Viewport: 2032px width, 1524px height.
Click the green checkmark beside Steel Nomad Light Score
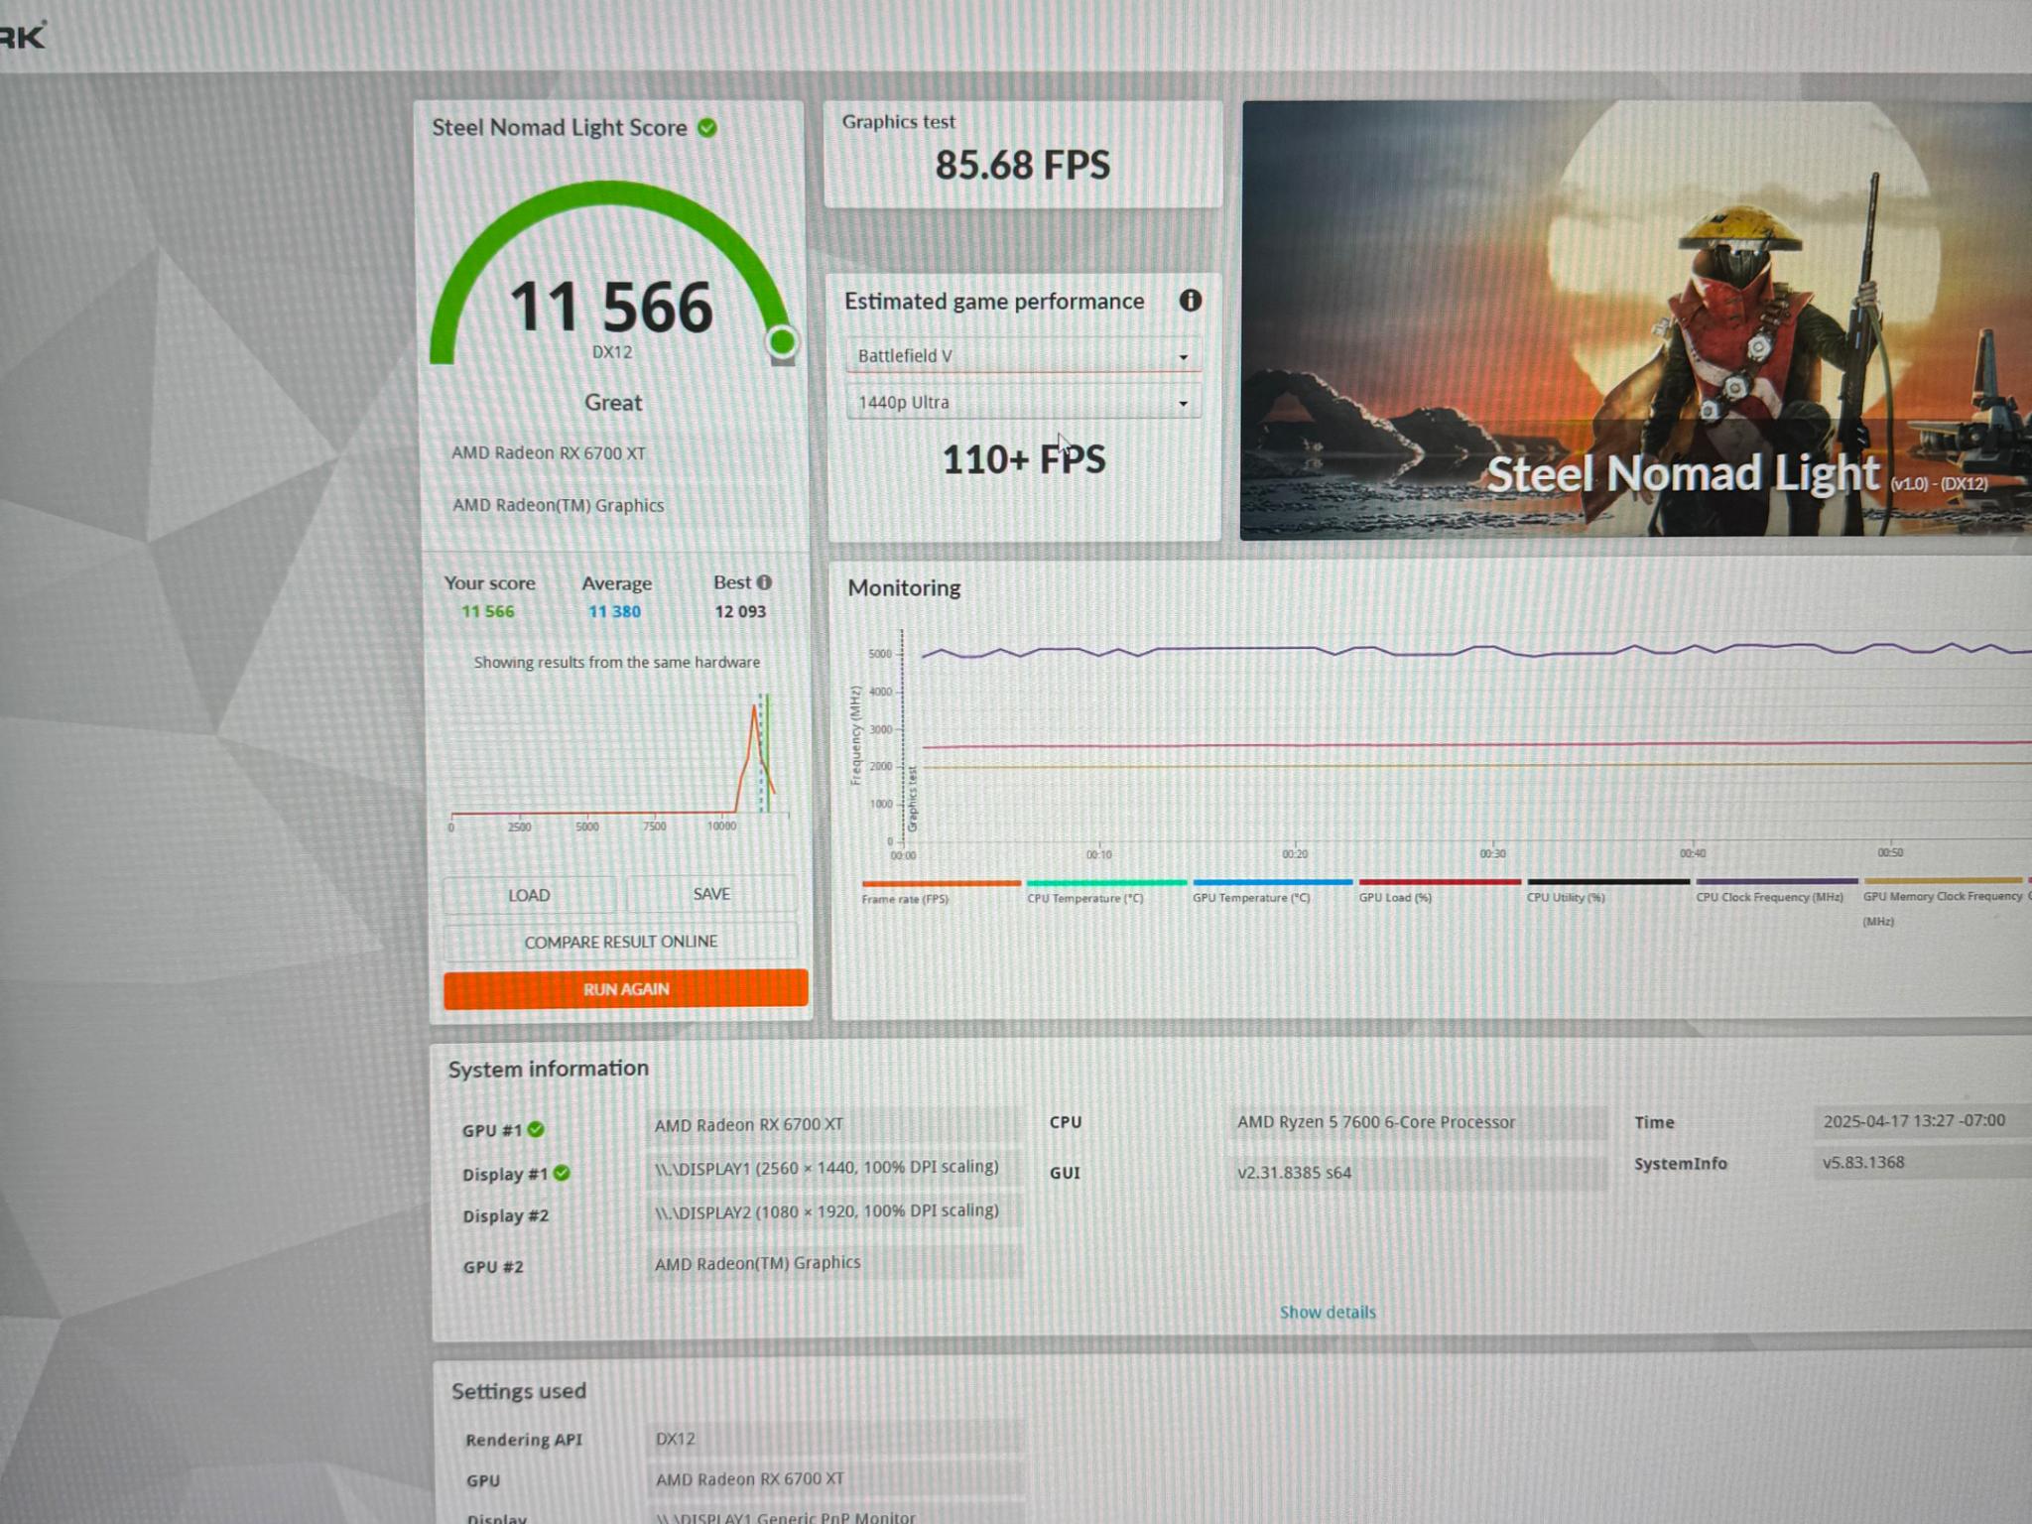tap(707, 128)
